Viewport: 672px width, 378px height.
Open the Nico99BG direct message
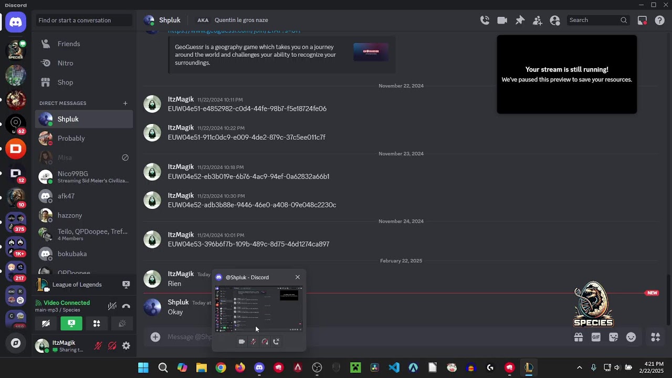pyautogui.click(x=84, y=177)
